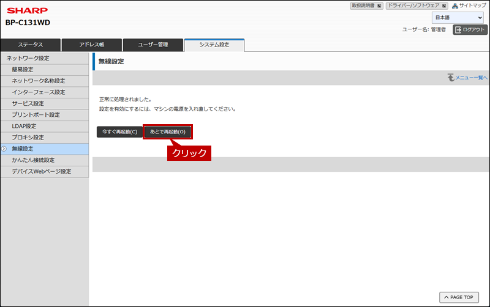This screenshot has height=307, width=490.
Task: Click the SHARP logo
Action: [x=27, y=10]
